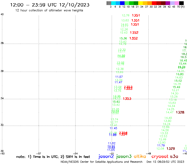Click the wave height value '14.47'

[170, 112]
